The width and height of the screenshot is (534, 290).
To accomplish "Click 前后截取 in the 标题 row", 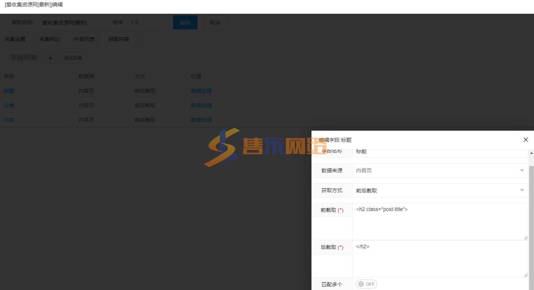I will 145,91.
